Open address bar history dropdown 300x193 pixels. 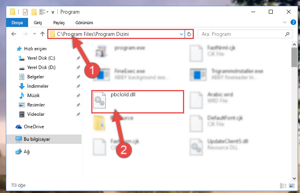pyautogui.click(x=181, y=34)
